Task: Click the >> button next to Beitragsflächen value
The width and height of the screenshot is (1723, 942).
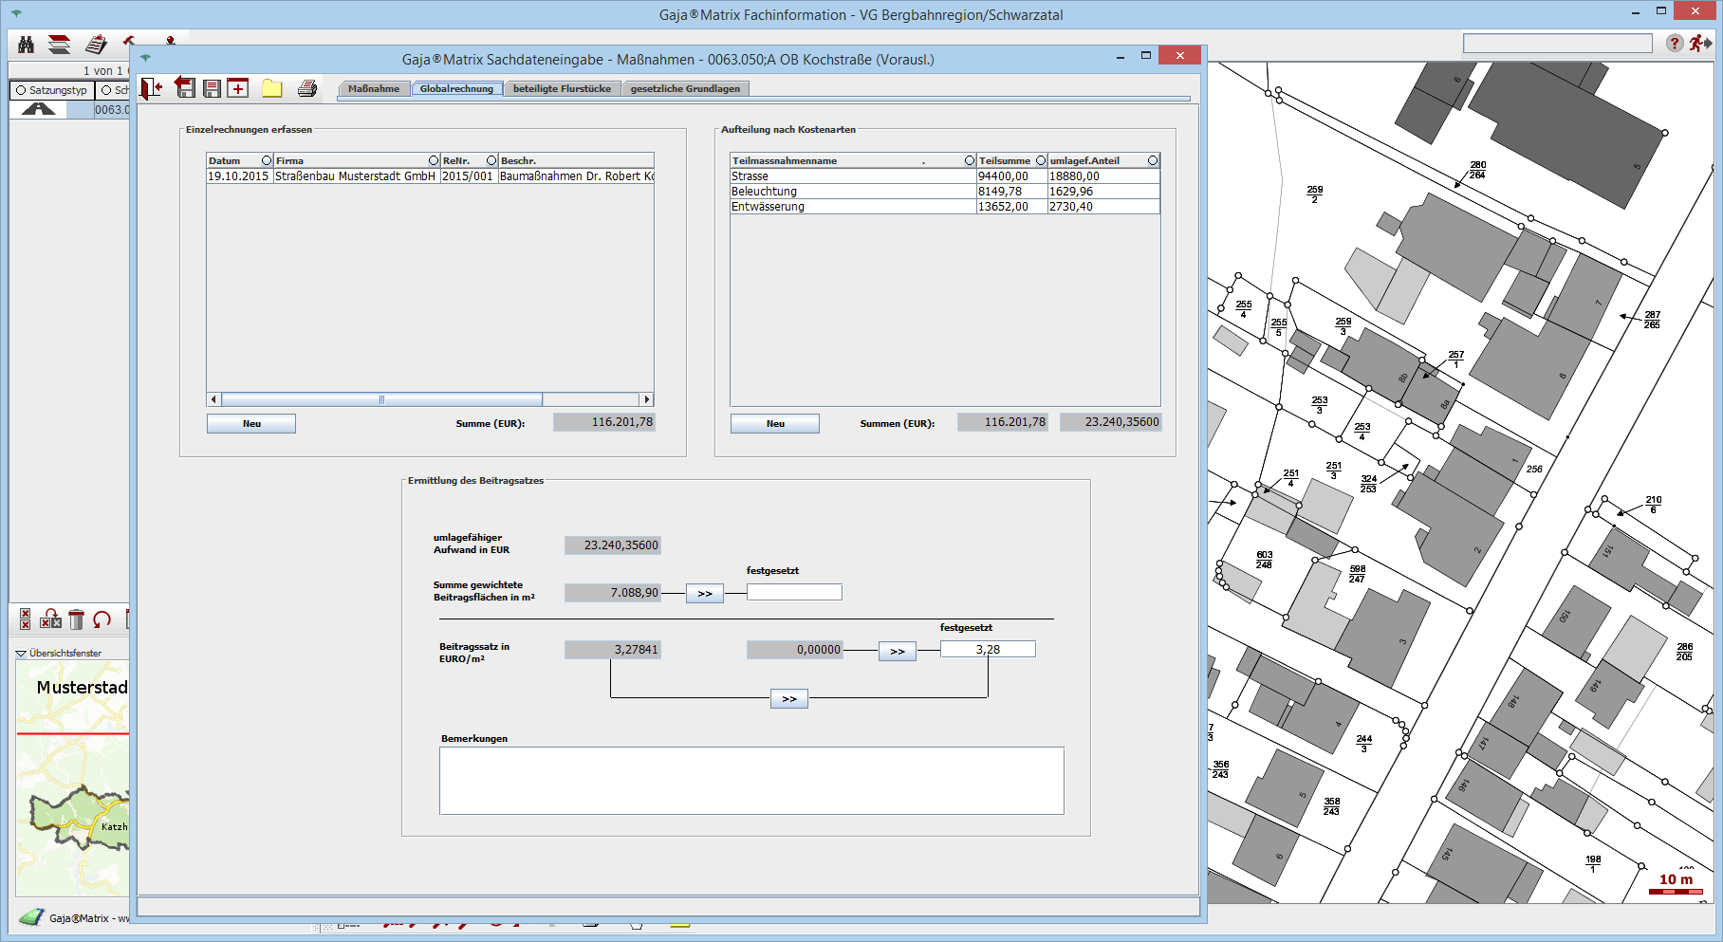Action: pyautogui.click(x=705, y=594)
